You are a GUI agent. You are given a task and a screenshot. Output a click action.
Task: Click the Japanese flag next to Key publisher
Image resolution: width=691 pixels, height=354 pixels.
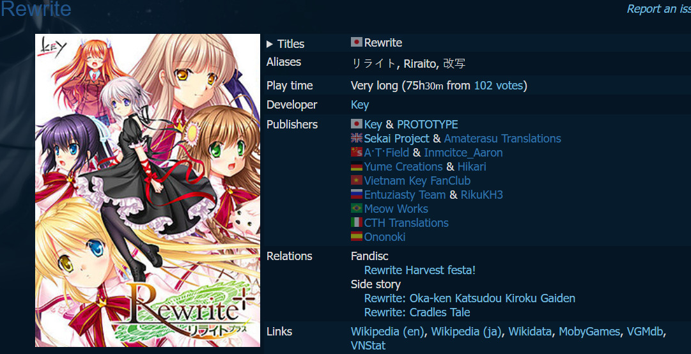(x=357, y=124)
